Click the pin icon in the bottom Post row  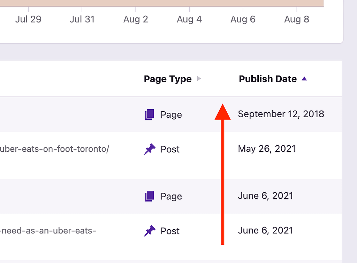click(150, 231)
